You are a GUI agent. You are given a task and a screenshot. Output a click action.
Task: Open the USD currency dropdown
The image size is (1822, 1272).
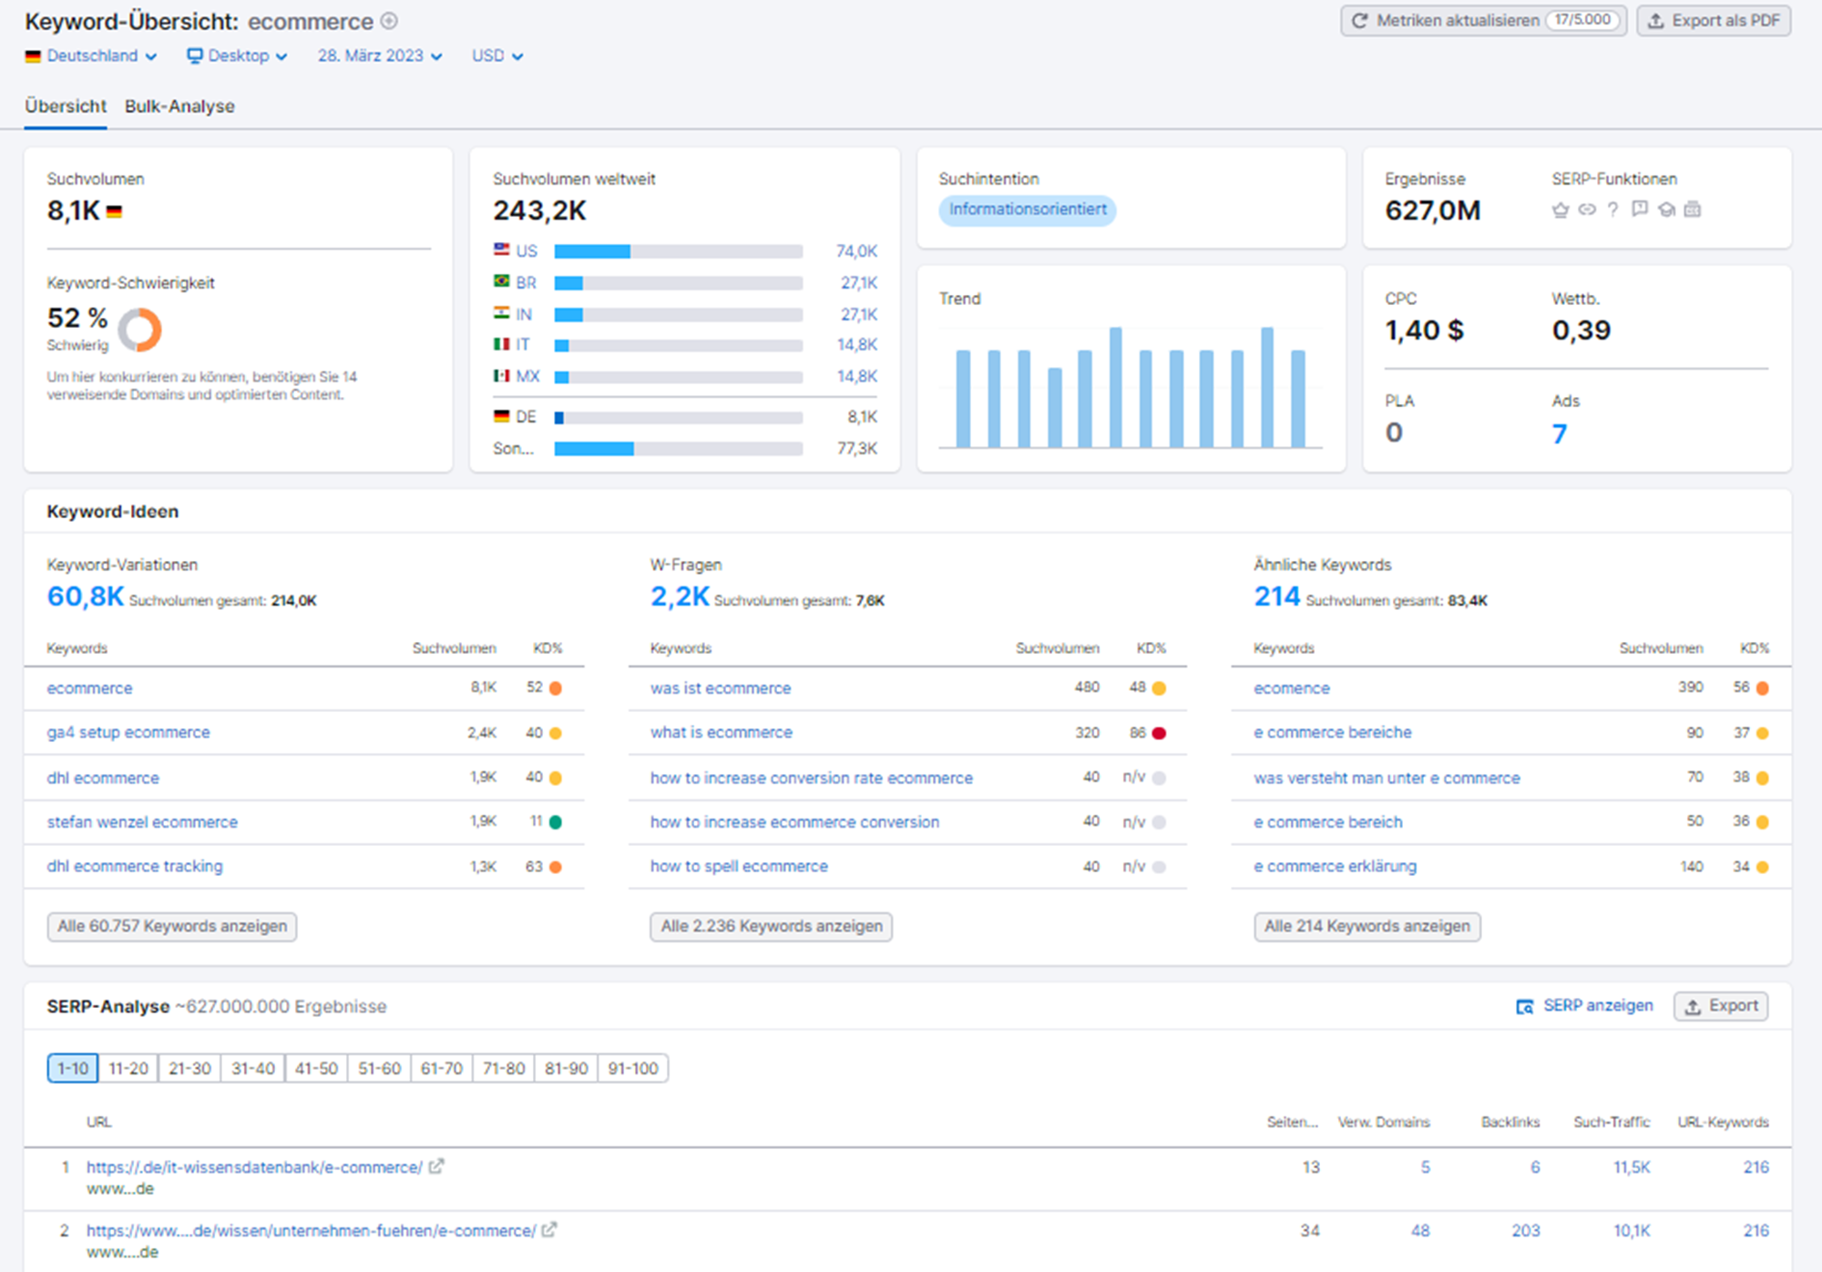click(x=497, y=56)
